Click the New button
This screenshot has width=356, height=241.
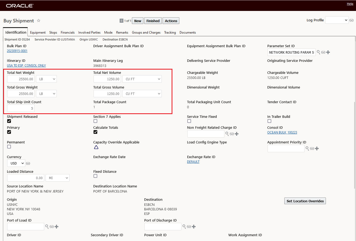click(x=138, y=21)
